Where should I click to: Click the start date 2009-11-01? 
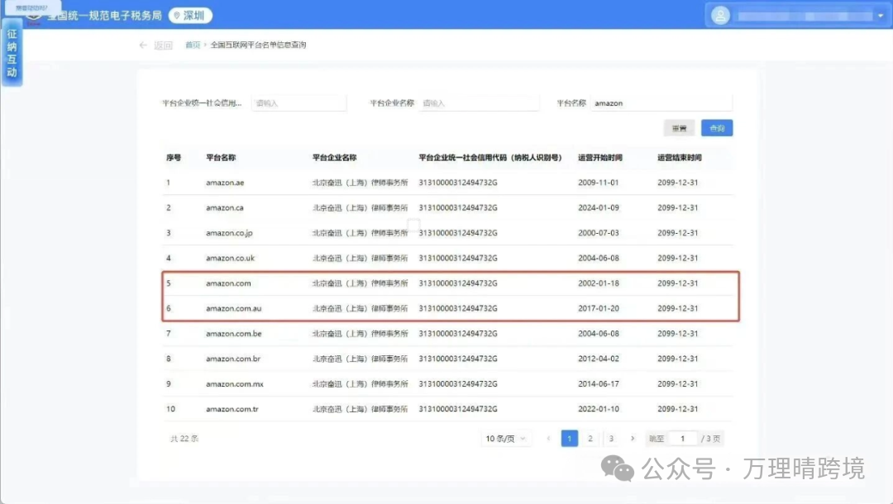(x=598, y=183)
